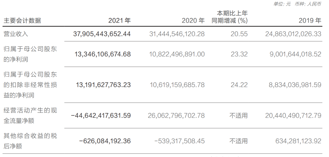Click the 其他综合收益的税后净额 row label
The height and width of the screenshot is (157, 329).
(30, 141)
